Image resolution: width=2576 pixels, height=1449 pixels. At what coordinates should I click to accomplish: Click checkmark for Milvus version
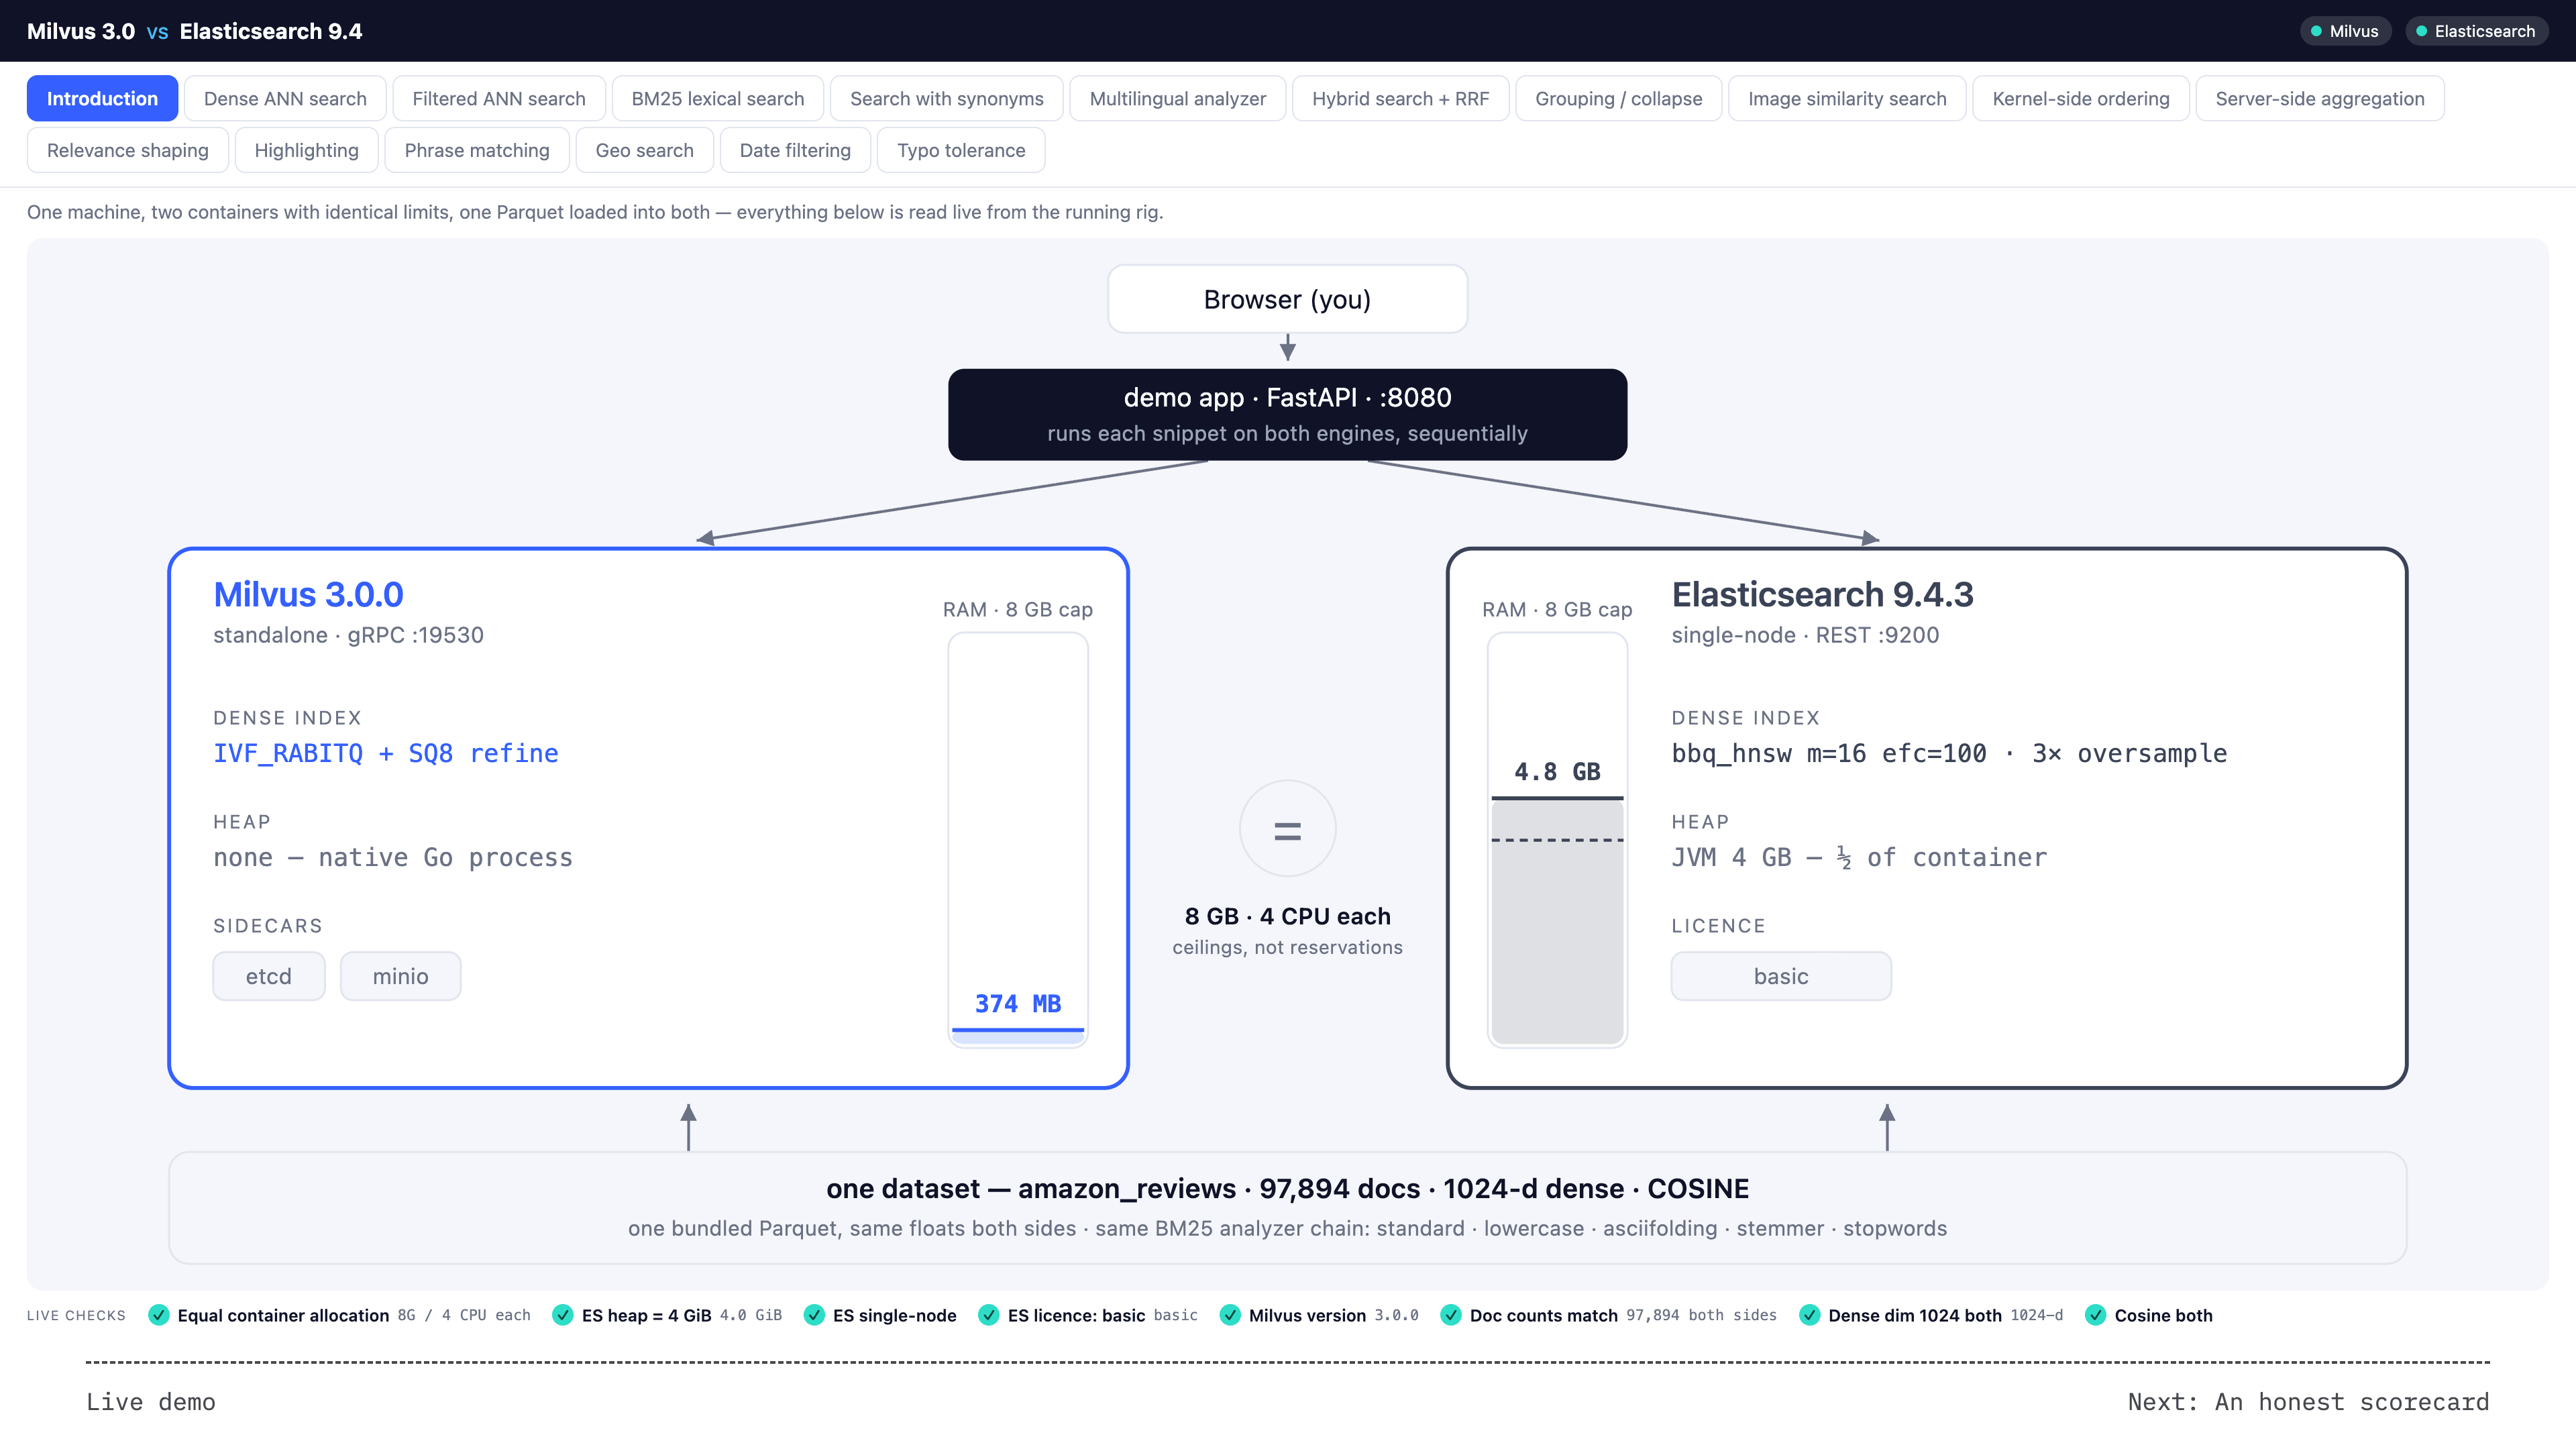click(x=1230, y=1315)
